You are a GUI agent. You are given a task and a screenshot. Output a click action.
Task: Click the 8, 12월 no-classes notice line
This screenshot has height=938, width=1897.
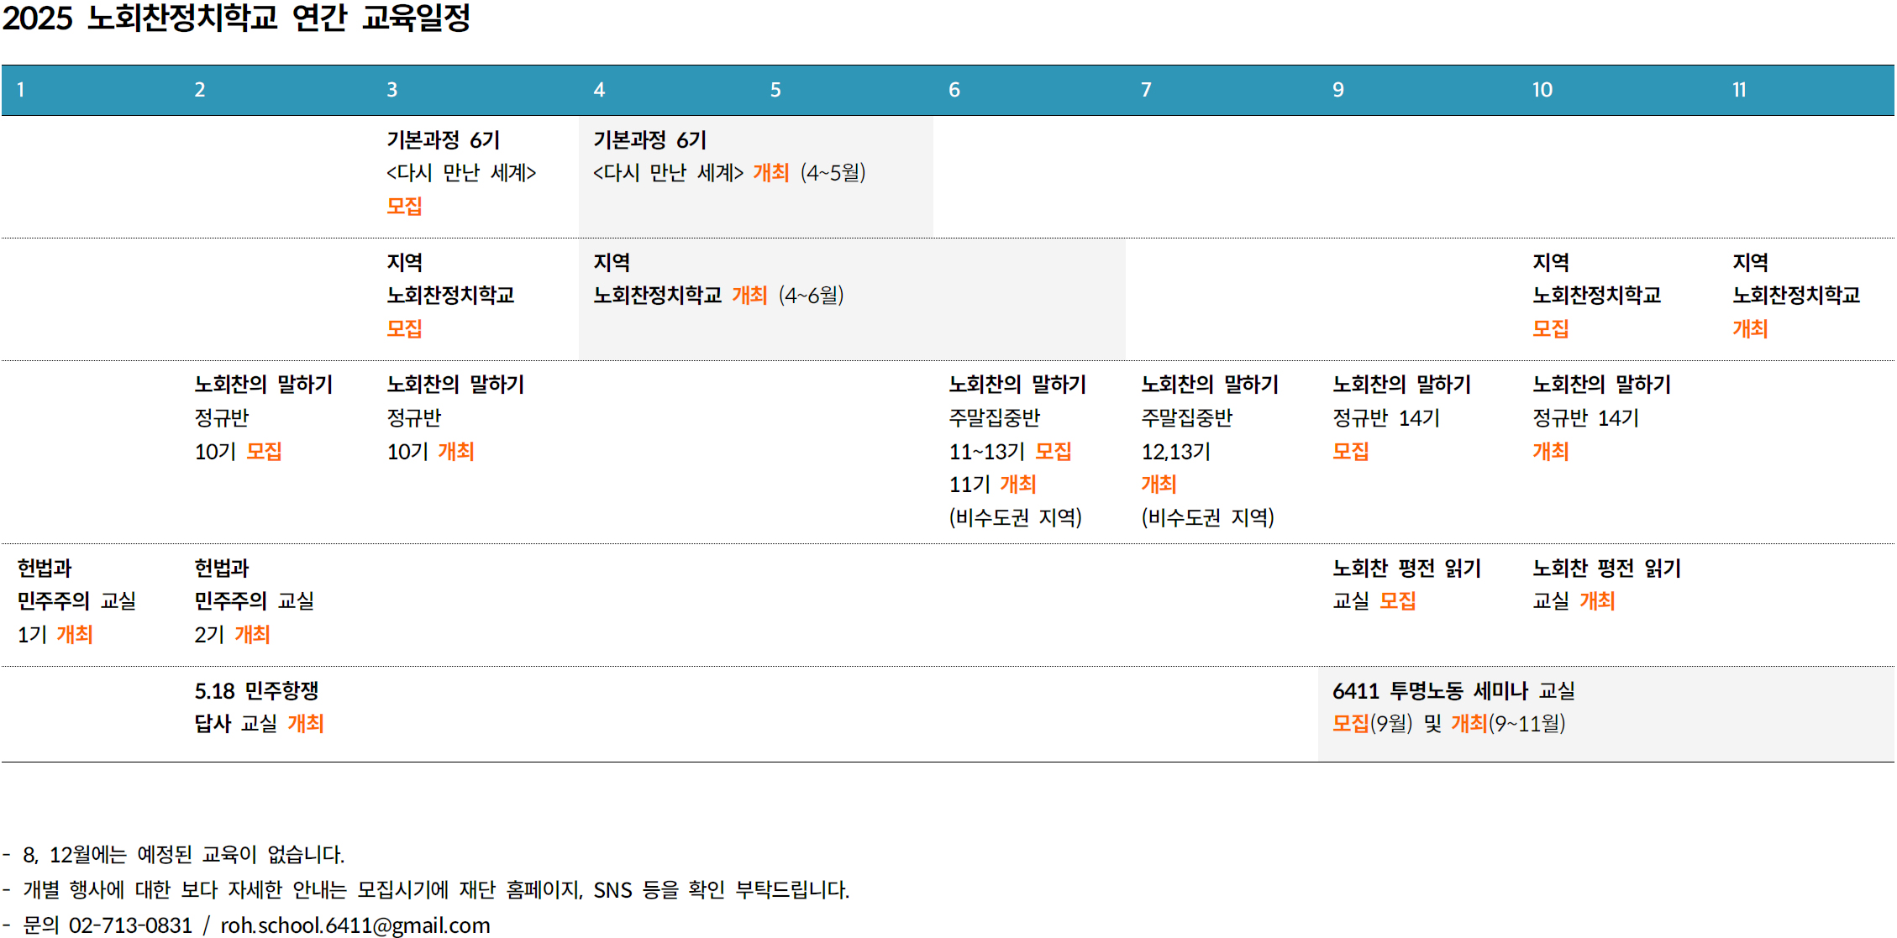(x=183, y=855)
